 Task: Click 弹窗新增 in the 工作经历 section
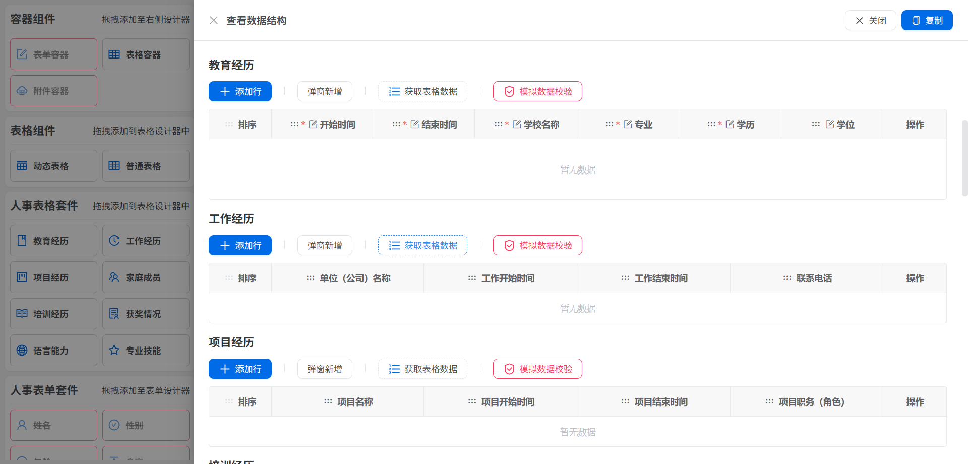coord(325,245)
